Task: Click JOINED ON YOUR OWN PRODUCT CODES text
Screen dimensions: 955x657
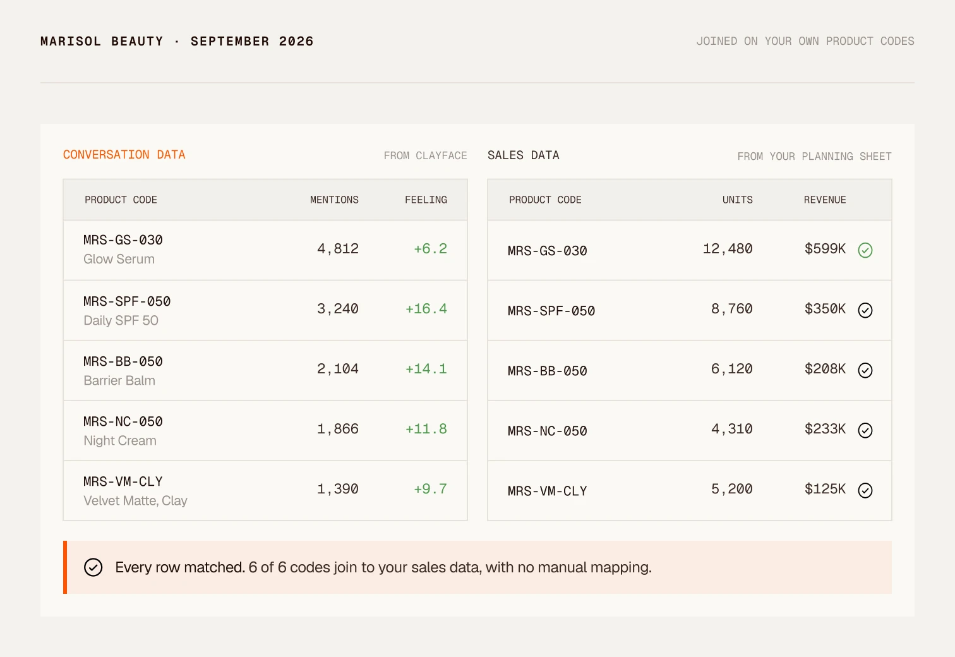Action: pos(805,41)
